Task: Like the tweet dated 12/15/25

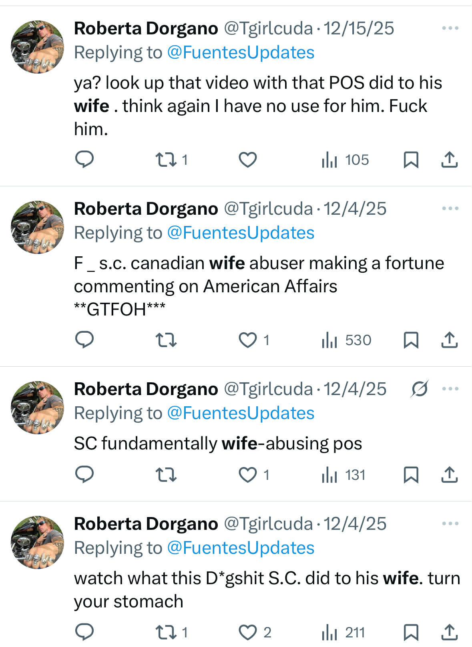Action: pos(248,160)
